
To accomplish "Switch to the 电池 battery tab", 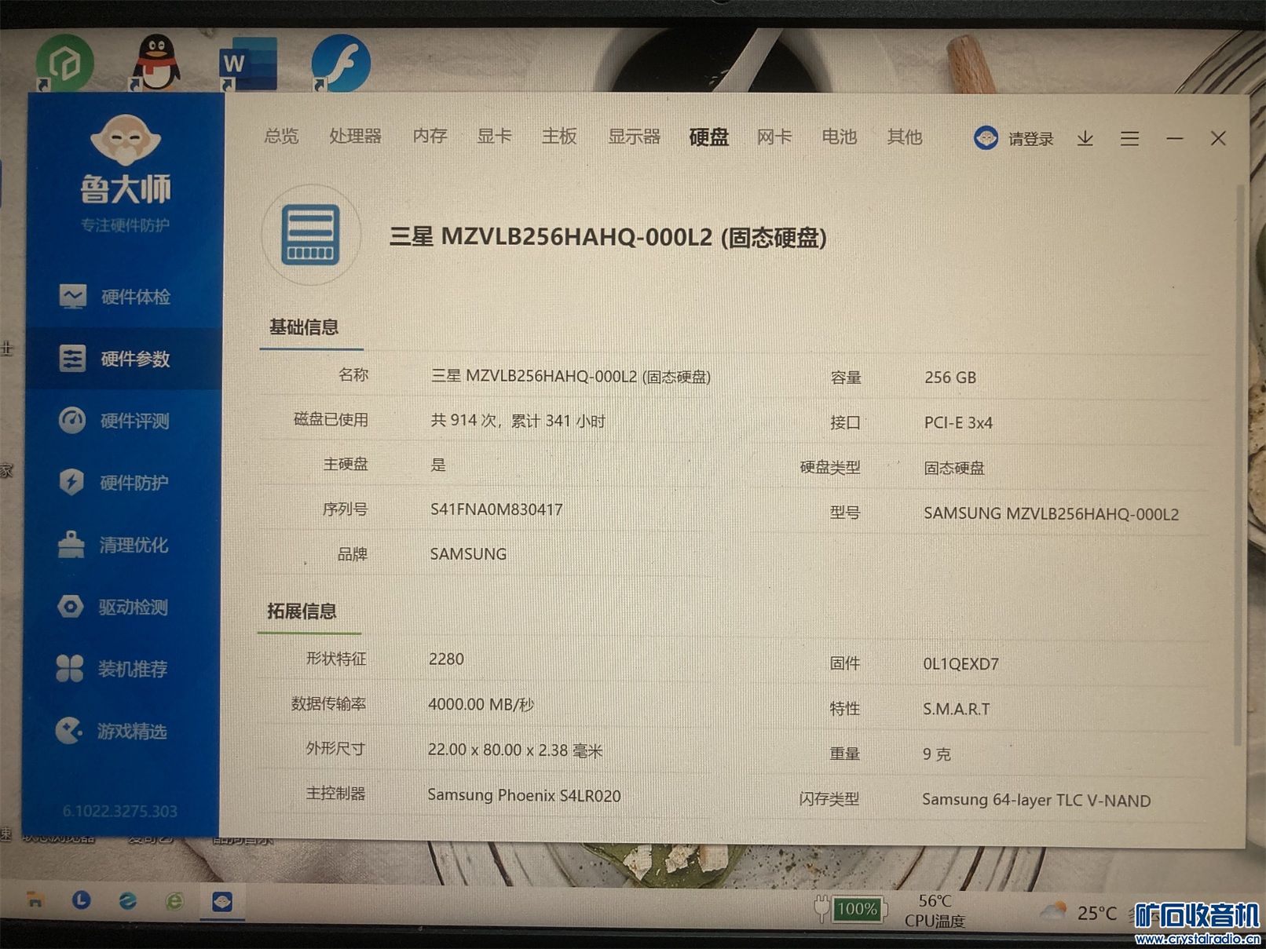I will click(839, 137).
